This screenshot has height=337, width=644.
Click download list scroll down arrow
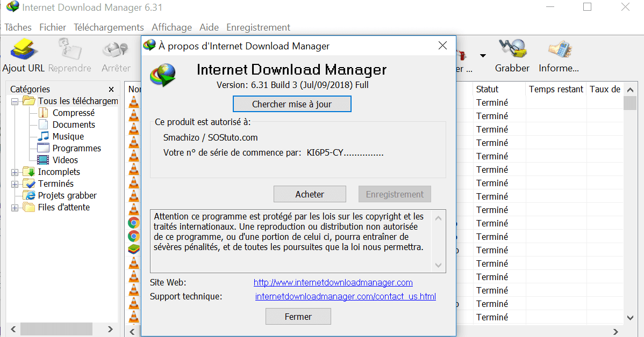tap(630, 318)
